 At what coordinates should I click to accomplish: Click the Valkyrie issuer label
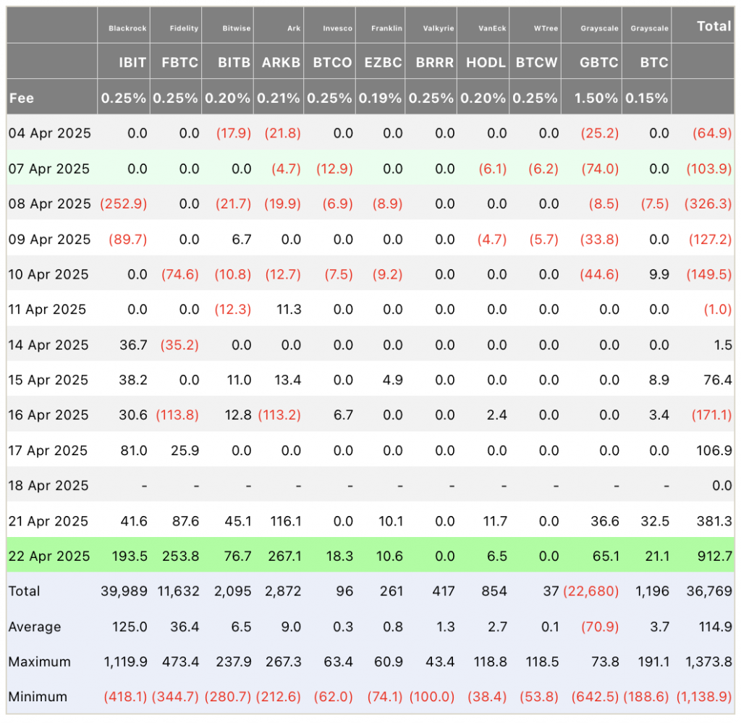(439, 28)
